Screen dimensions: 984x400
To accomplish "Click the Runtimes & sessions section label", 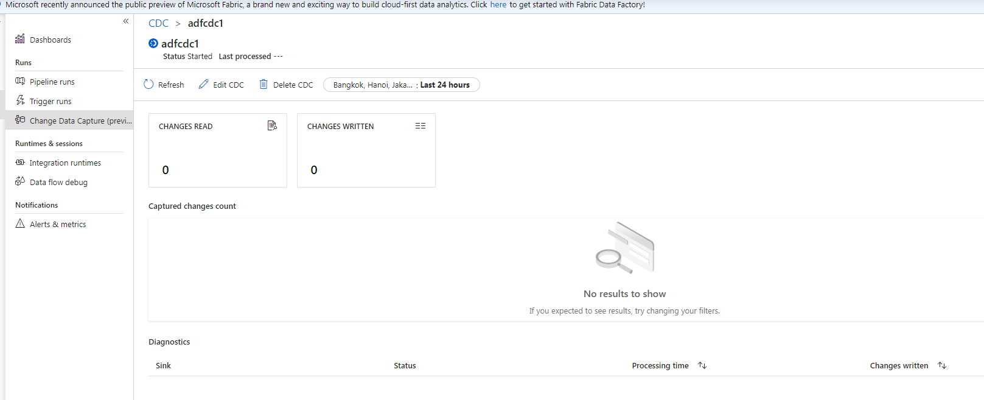I will (x=49, y=144).
